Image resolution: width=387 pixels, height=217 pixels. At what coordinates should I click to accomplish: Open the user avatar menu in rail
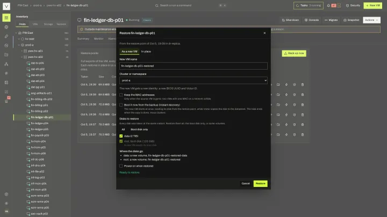[x=6, y=211]
